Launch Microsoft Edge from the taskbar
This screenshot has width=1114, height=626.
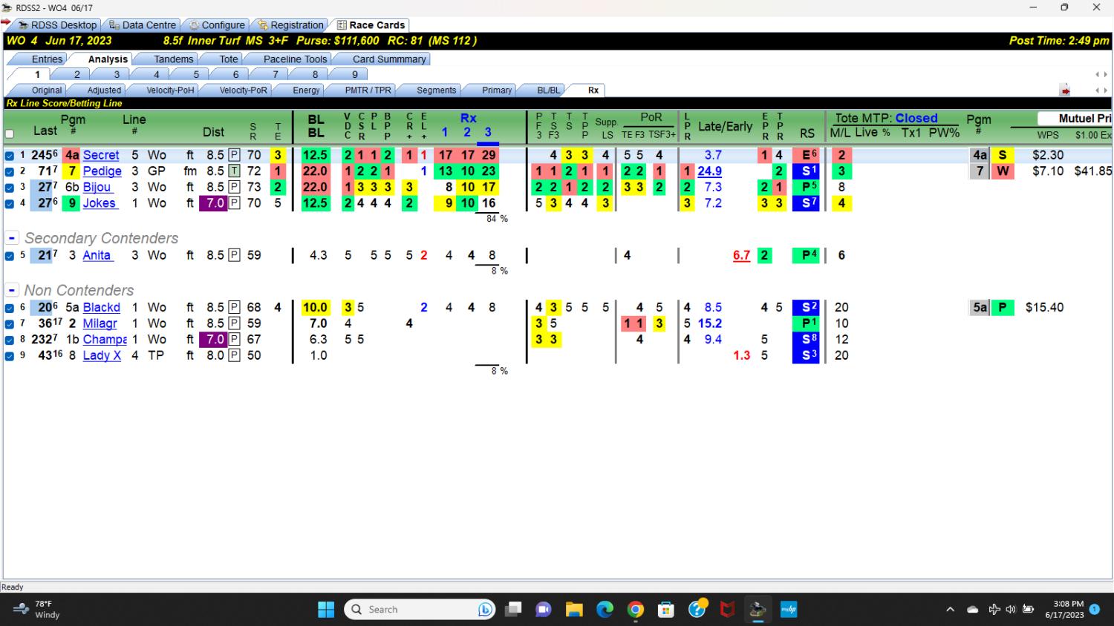click(605, 610)
